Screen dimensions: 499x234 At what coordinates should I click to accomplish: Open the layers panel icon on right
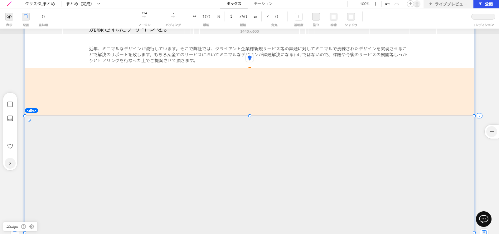click(x=492, y=131)
